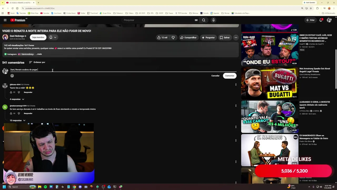Like the video with 12 mil likes
The height and width of the screenshot is (190, 337).
[162, 37]
